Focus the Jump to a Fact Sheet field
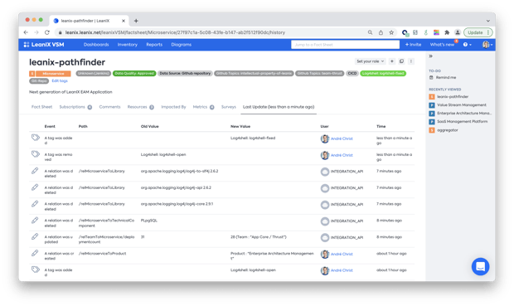 point(345,45)
